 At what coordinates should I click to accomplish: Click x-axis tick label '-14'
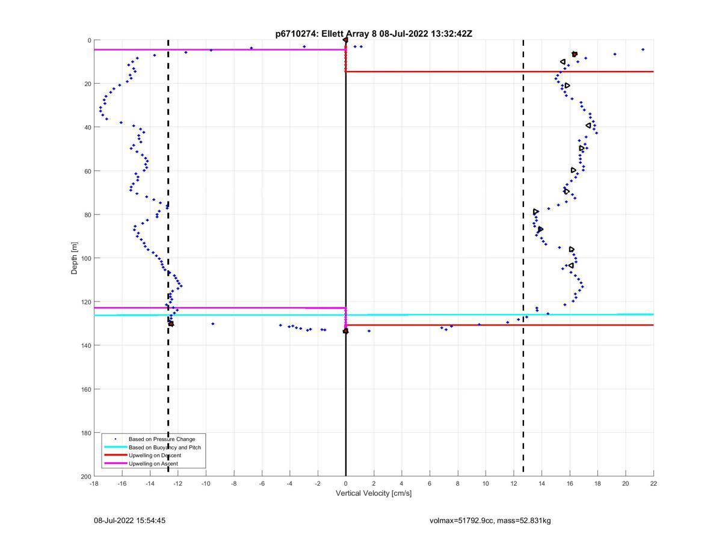pos(150,483)
